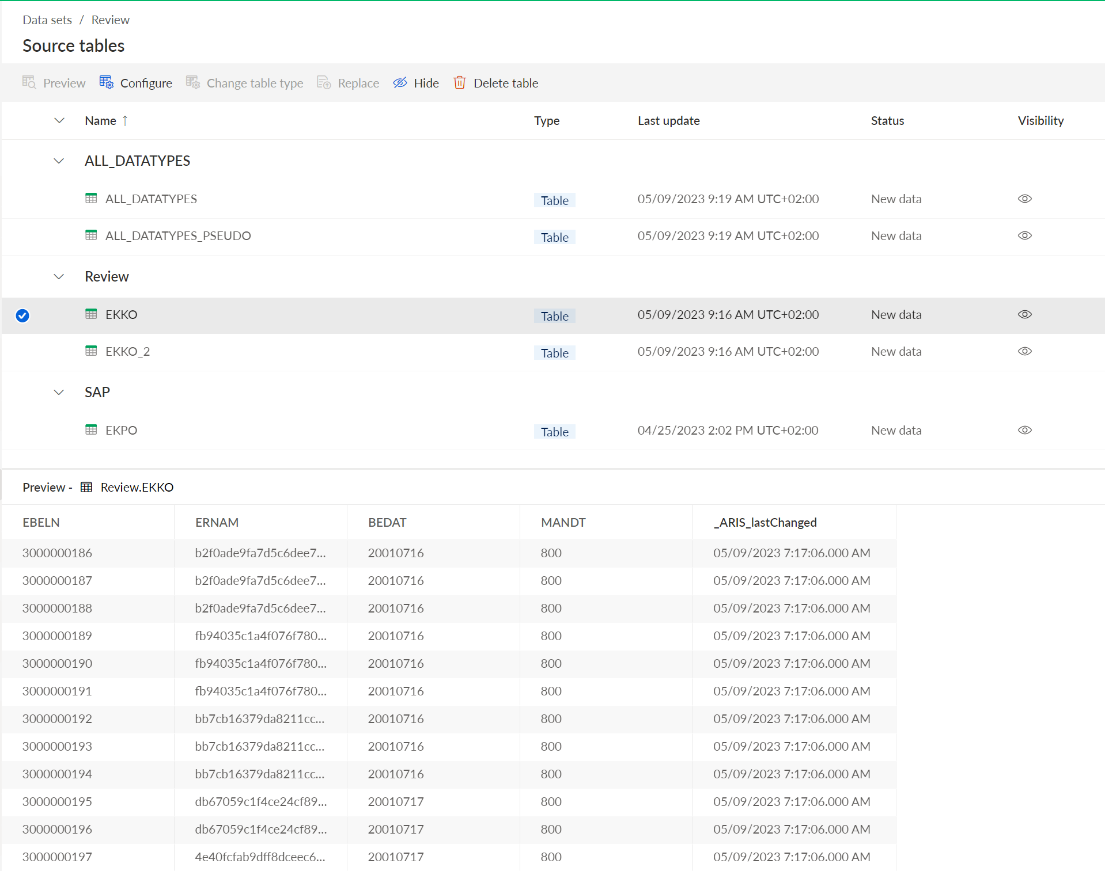This screenshot has height=871, width=1105.
Task: Click New data status for EKKO
Action: click(896, 314)
